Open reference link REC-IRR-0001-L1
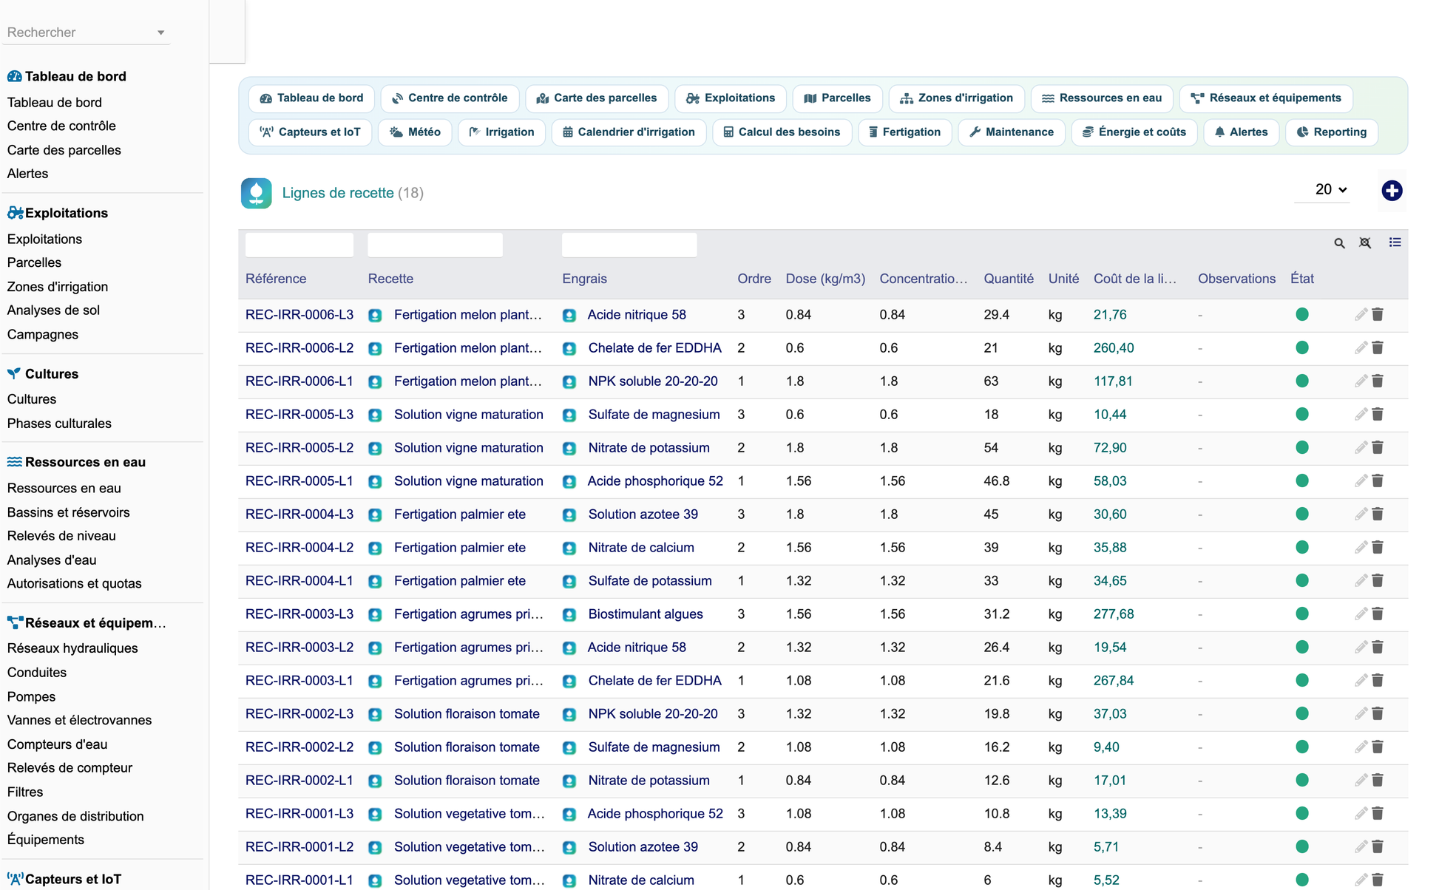The image size is (1439, 890). [299, 880]
